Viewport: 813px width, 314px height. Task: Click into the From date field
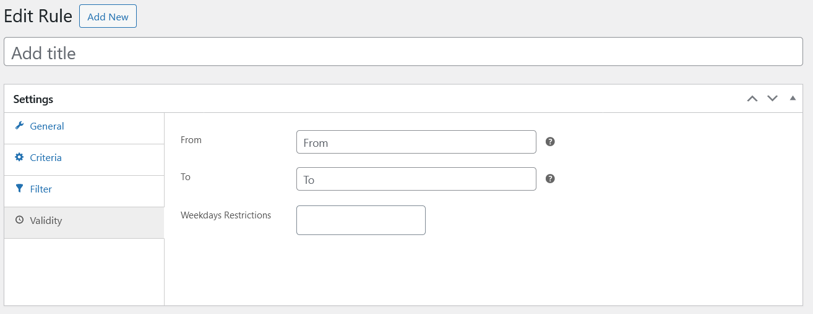416,143
